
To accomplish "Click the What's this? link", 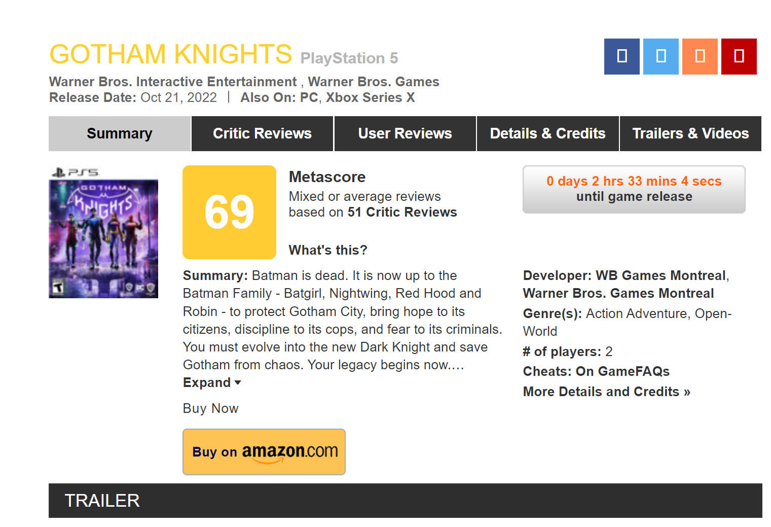I will (x=328, y=250).
